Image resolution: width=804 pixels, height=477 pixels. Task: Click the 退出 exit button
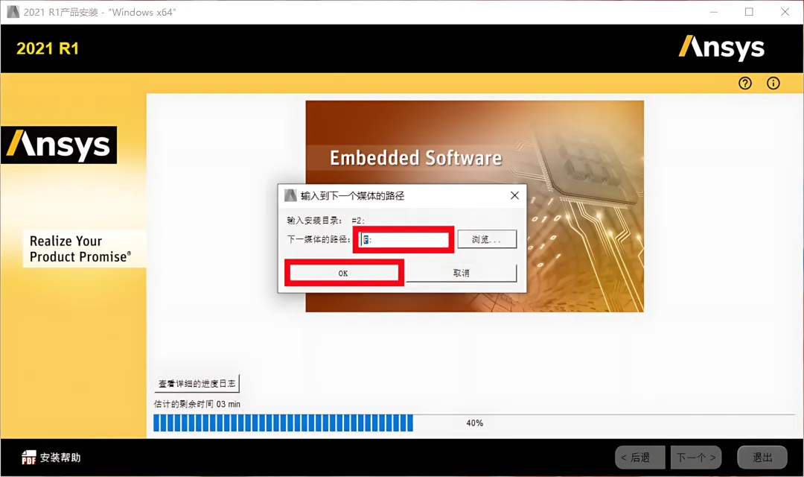coord(762,457)
